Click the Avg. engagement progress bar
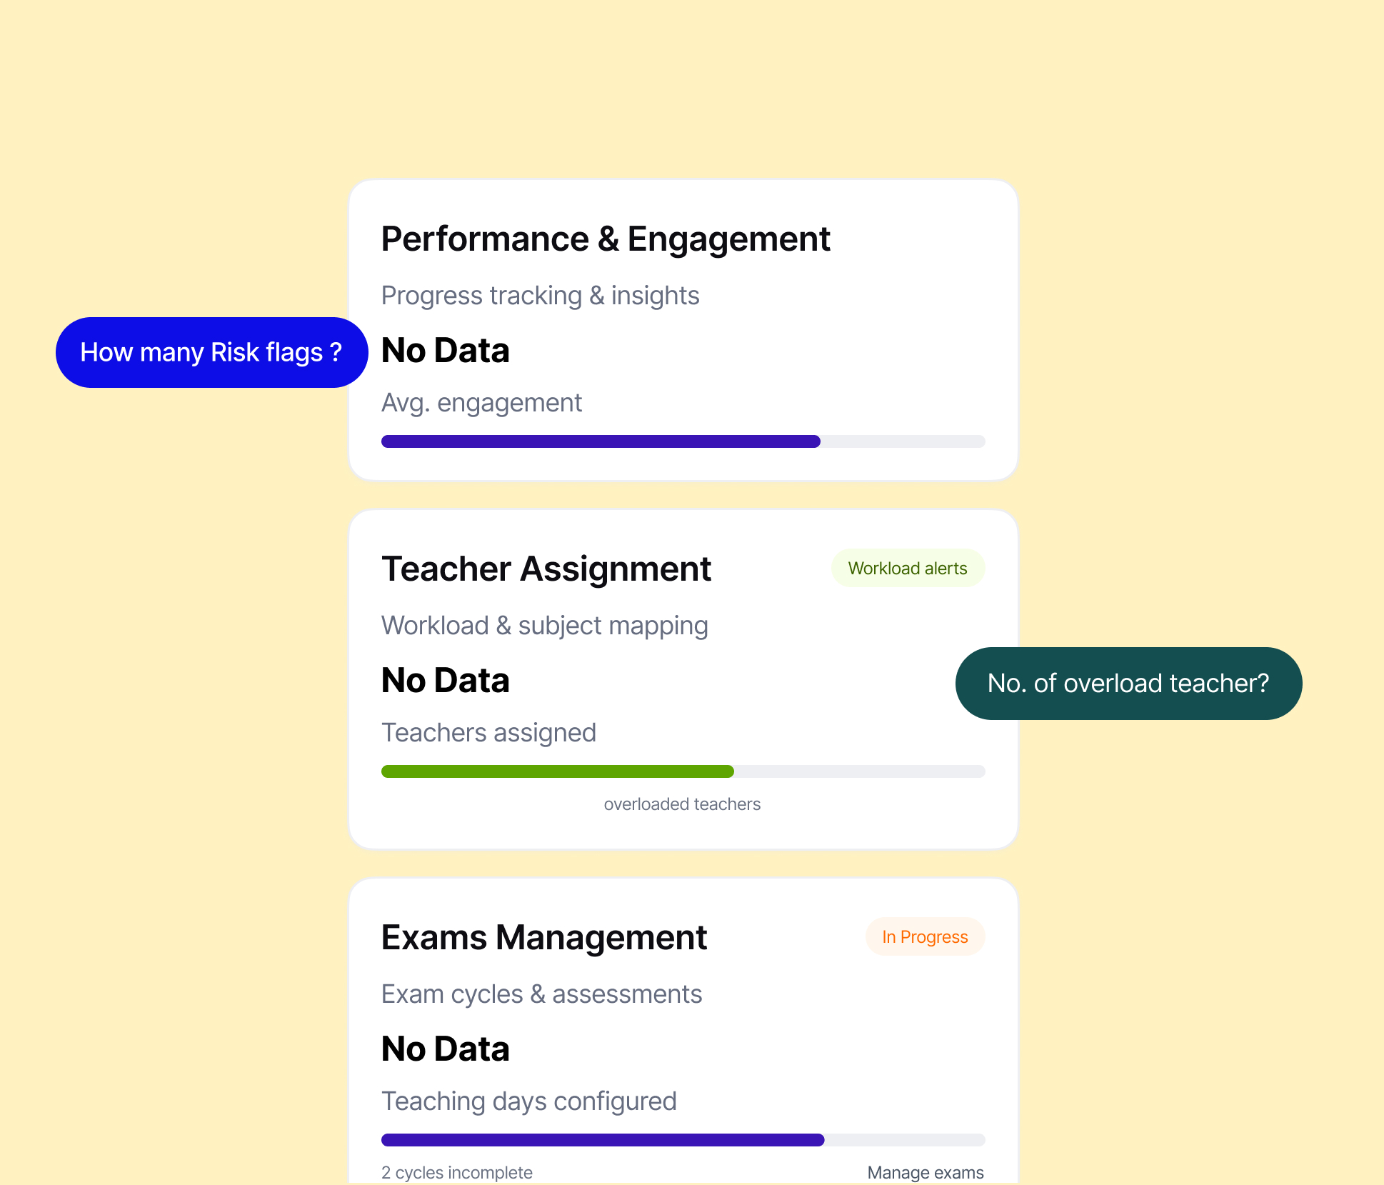This screenshot has width=1384, height=1185. 683,441
